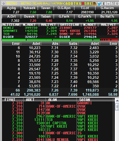Click the G.Hacim column header
Viewport: 119px width, 141px height.
[107, 8]
